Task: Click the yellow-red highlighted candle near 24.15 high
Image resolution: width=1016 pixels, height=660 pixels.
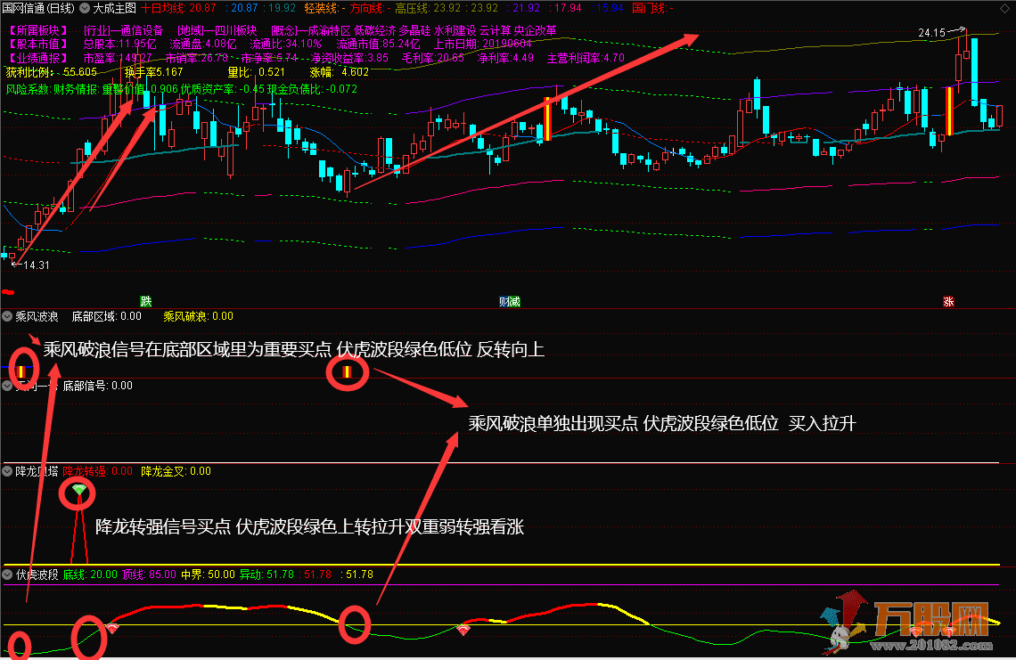Action: (x=949, y=110)
